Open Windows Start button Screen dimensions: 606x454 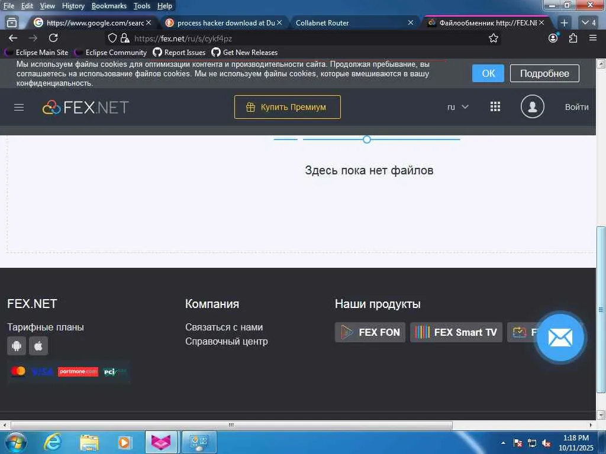(x=16, y=442)
